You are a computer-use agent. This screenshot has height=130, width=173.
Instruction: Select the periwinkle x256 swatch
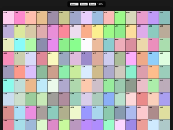86,113
